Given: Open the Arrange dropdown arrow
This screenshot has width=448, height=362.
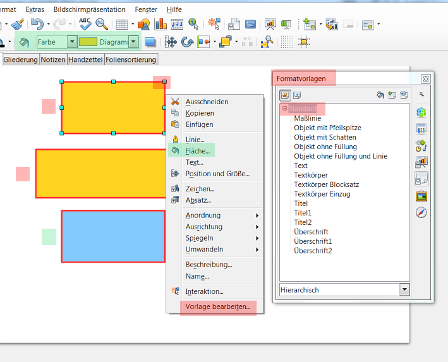Looking at the screenshot, I should 236,42.
